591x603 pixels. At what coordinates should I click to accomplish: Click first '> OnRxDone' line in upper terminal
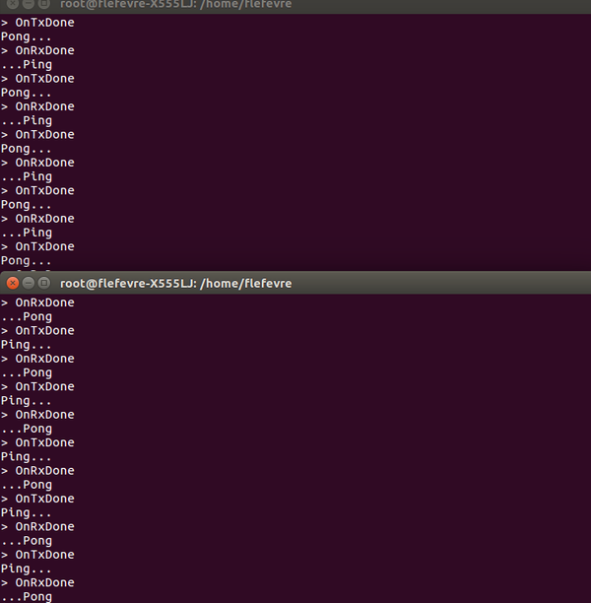tap(37, 50)
